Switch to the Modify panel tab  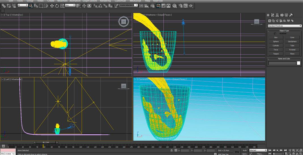point(273,15)
